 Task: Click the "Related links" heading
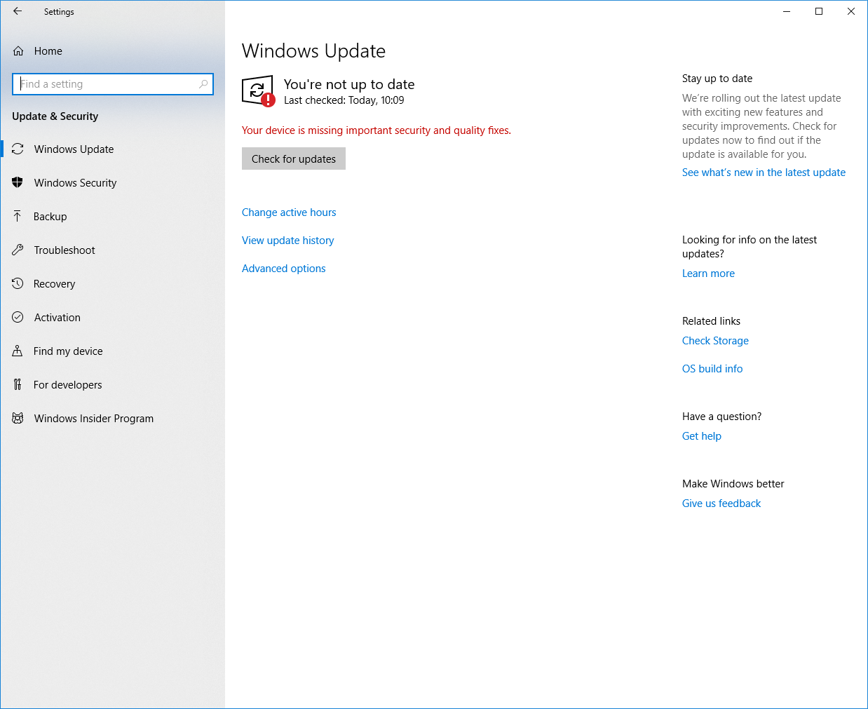[x=711, y=321]
